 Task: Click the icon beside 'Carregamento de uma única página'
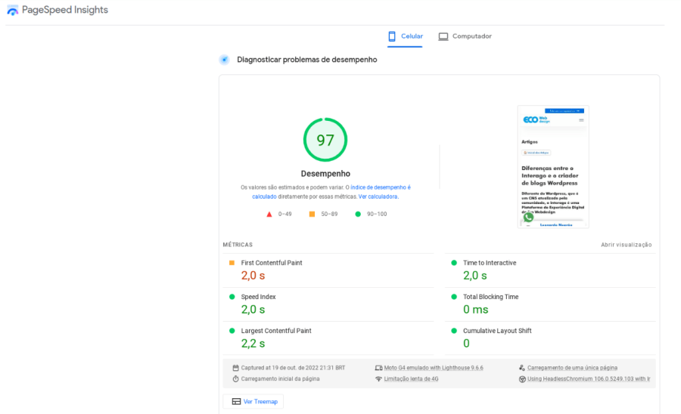pos(522,368)
